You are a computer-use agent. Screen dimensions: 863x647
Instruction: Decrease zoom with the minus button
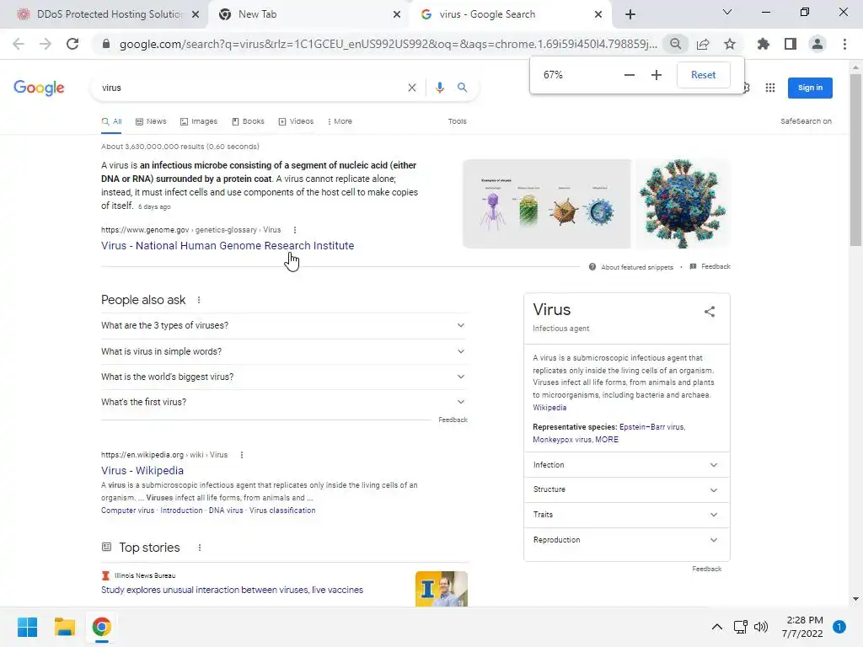629,75
